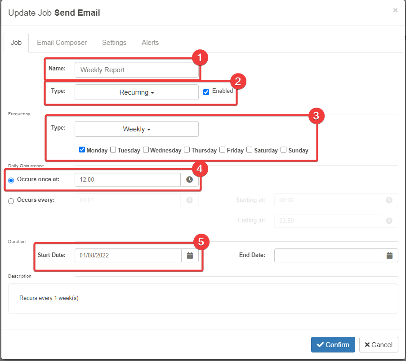Click the clock icon beside Occurs once at

pos(189,180)
